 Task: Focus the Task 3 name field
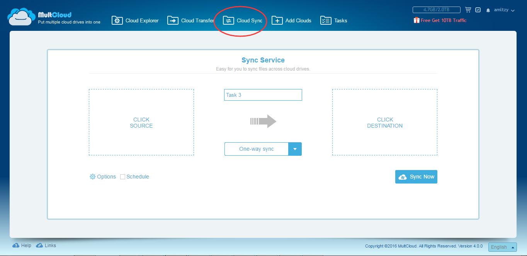pos(263,95)
